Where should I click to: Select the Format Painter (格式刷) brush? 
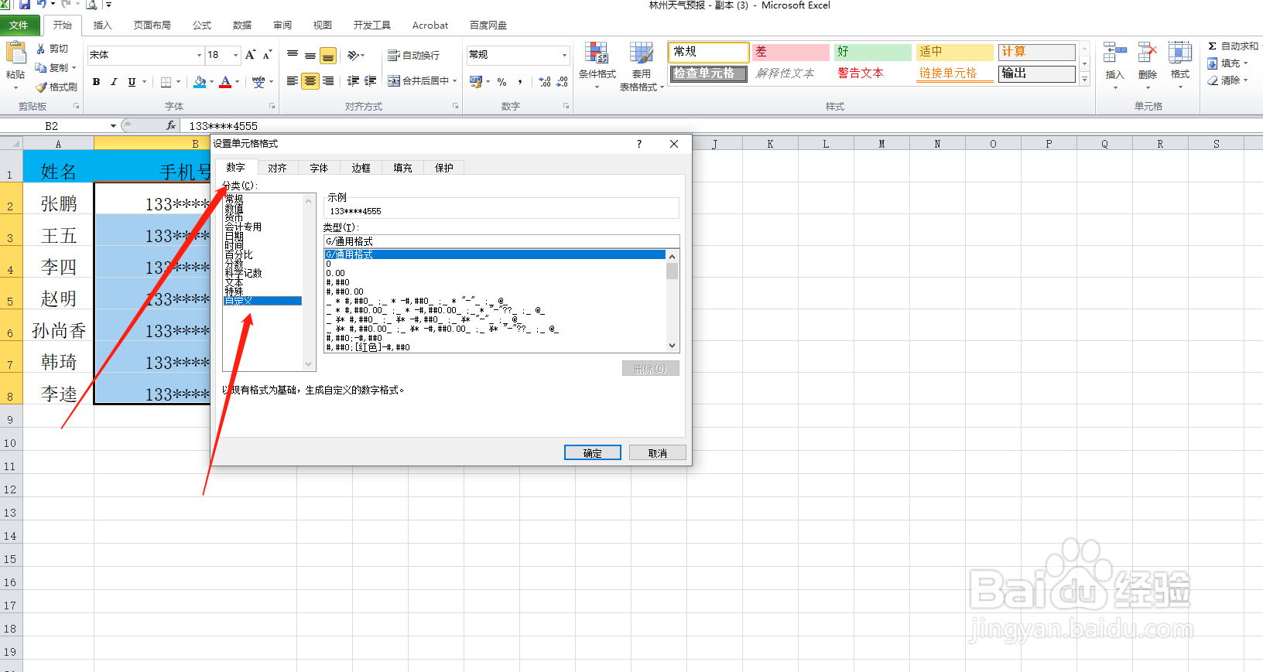pyautogui.click(x=41, y=87)
